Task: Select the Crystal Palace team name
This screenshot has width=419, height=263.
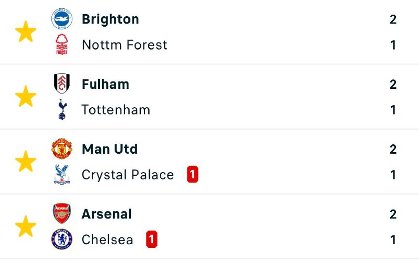Action: (128, 175)
